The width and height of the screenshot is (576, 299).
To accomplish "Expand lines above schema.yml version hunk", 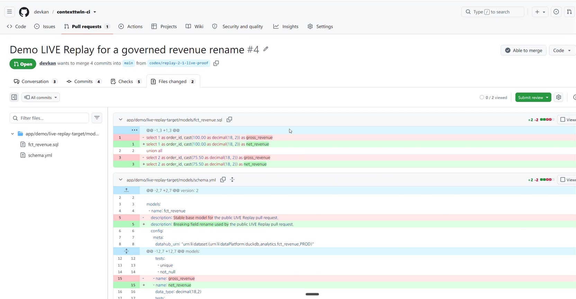I will click(126, 190).
